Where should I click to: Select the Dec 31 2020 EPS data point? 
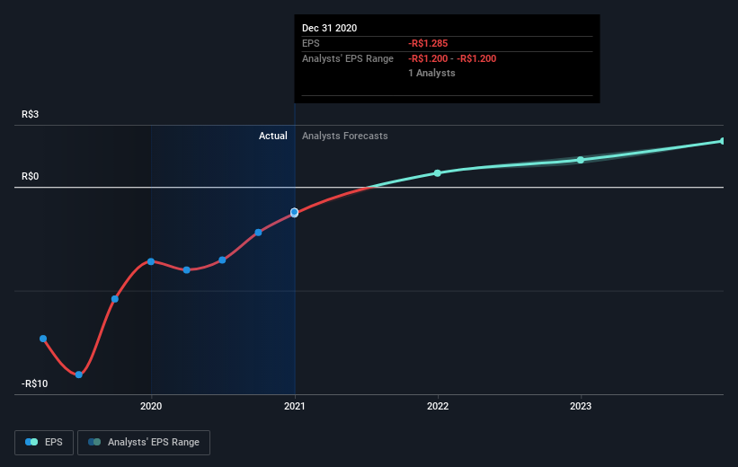tap(294, 213)
